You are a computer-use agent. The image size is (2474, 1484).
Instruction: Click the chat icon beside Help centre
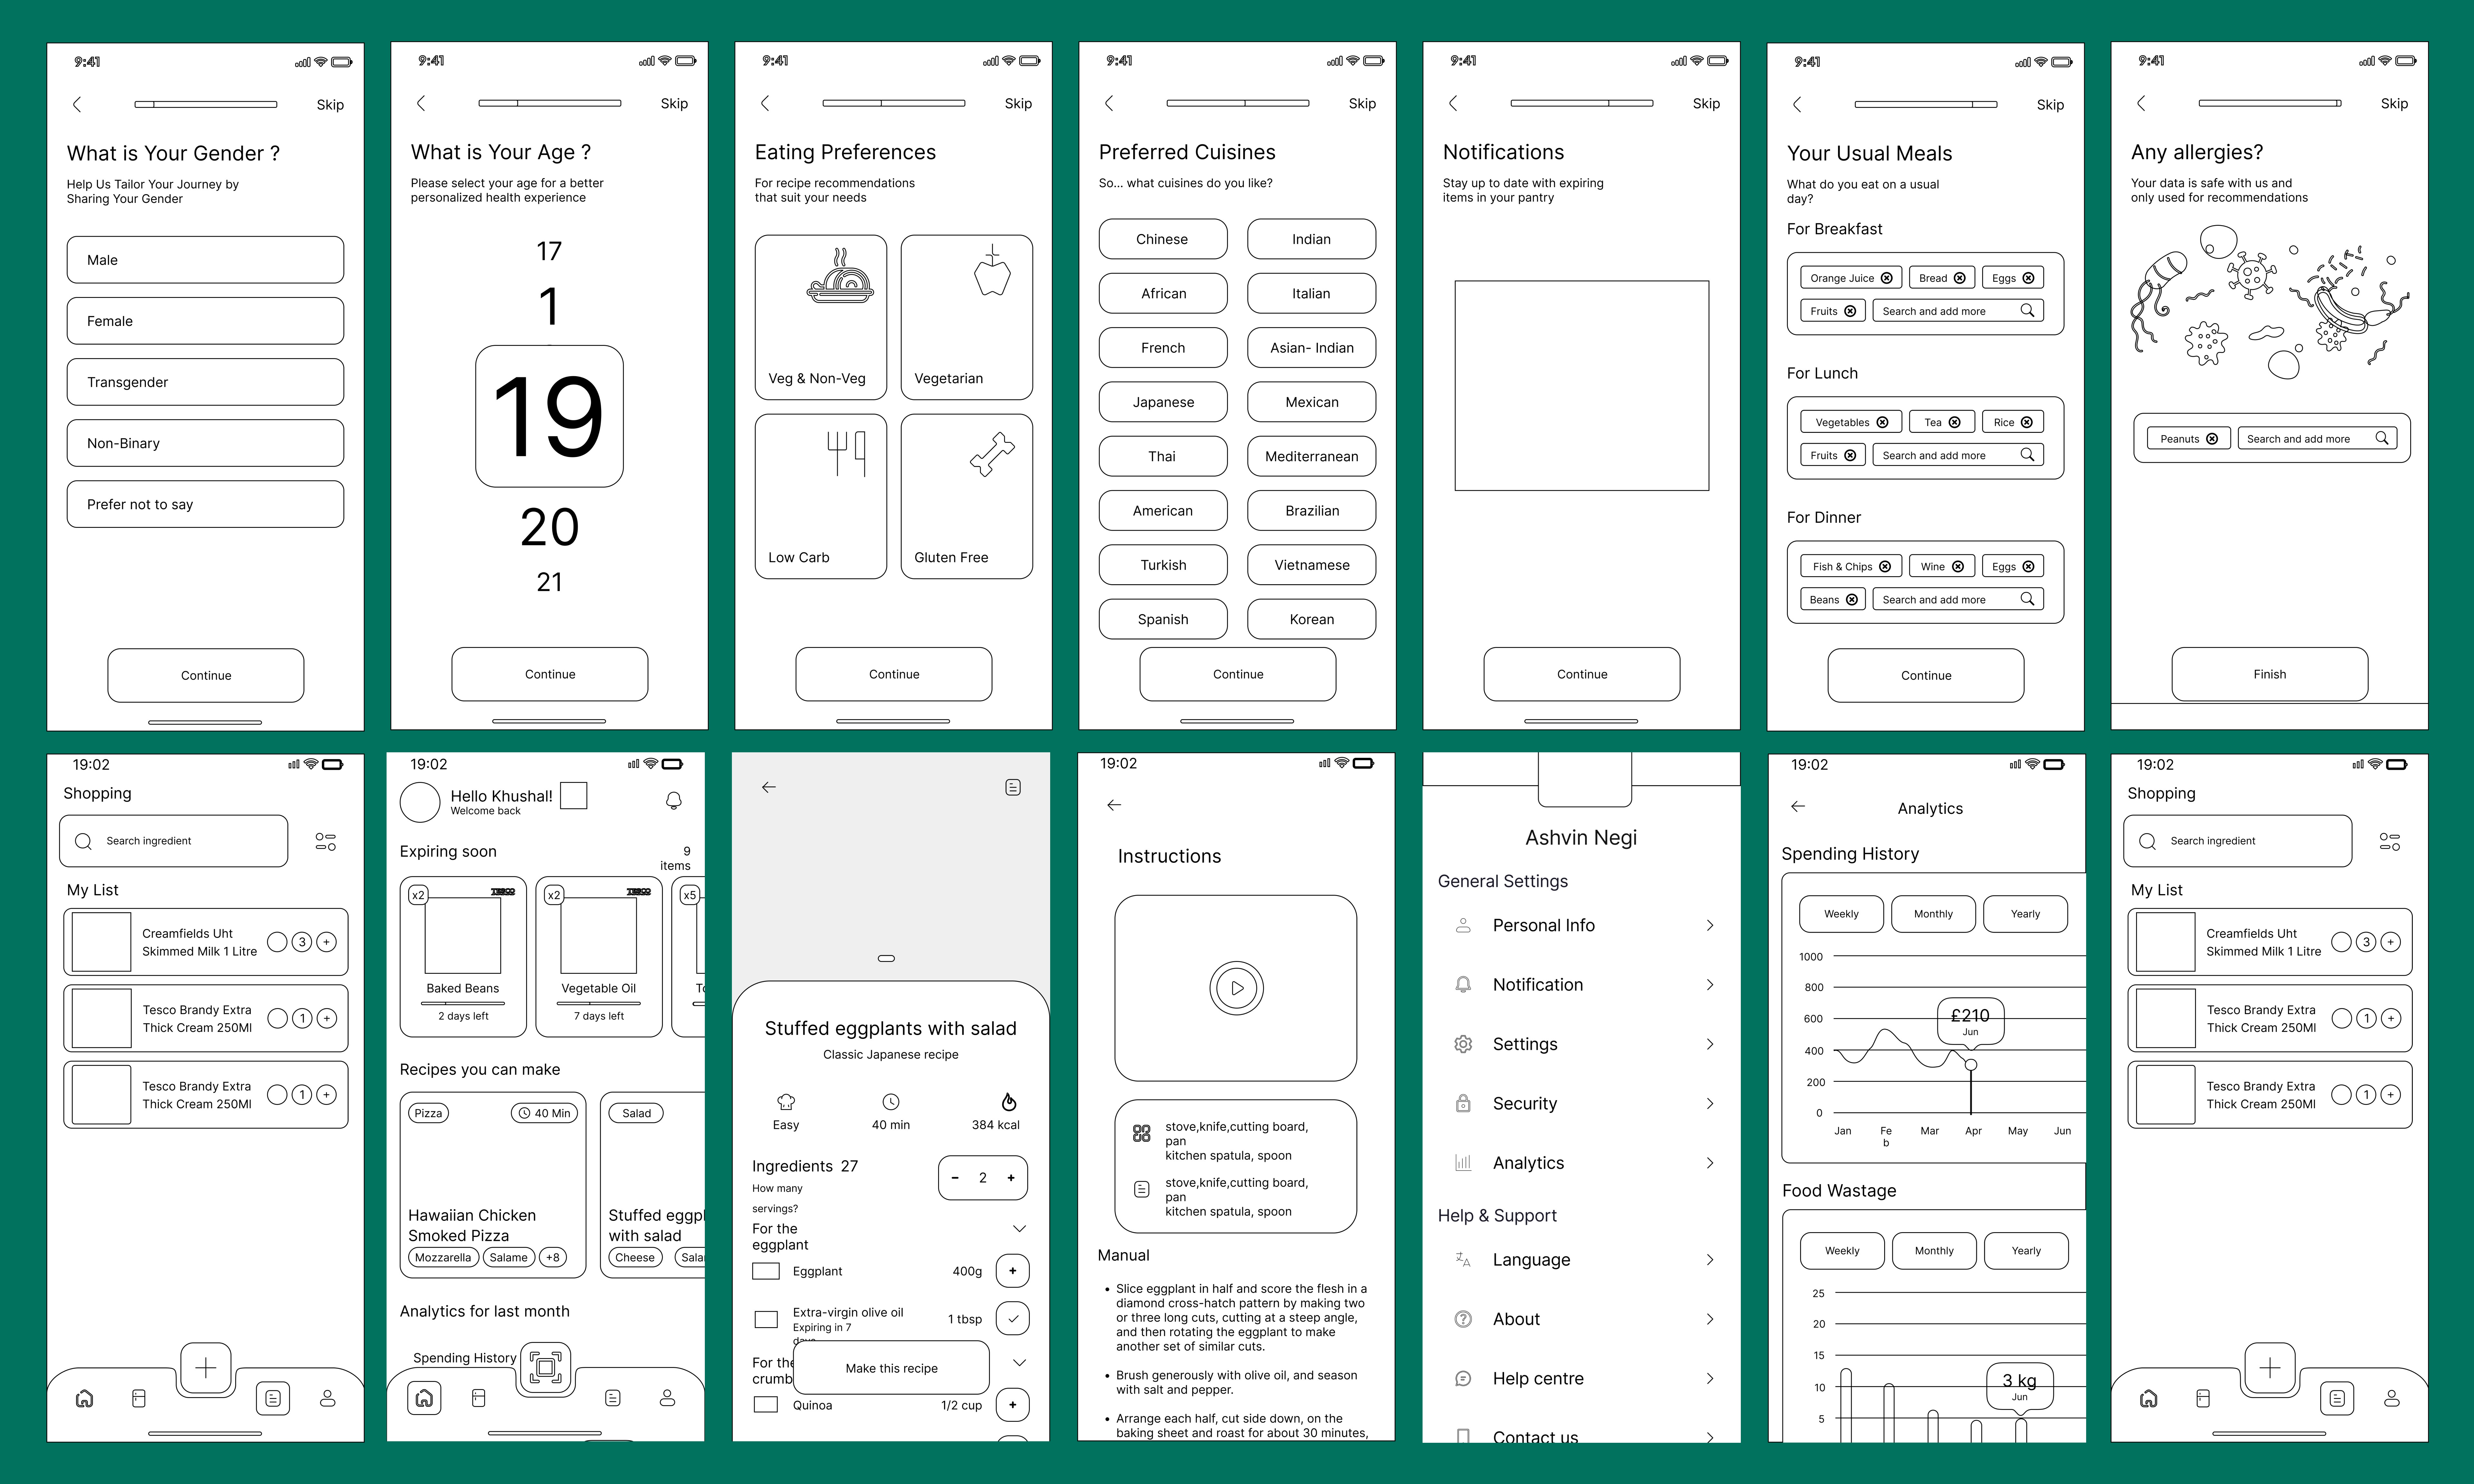click(1463, 1378)
